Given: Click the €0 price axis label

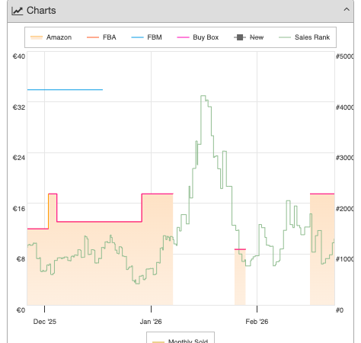Looking at the screenshot, I should point(21,310).
